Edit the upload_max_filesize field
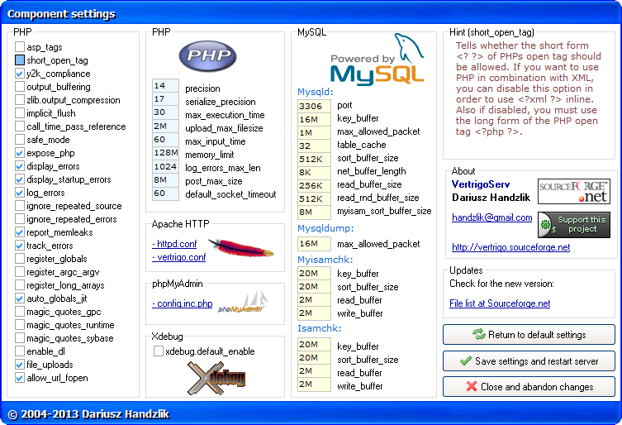This screenshot has height=425, width=622. pyautogui.click(x=165, y=127)
